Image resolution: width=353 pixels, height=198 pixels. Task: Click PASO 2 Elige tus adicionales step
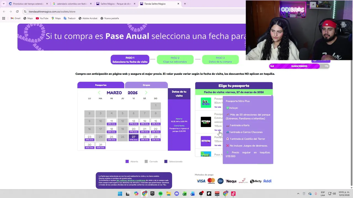175,60
